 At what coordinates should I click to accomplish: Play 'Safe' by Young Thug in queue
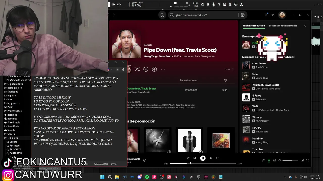point(275,76)
